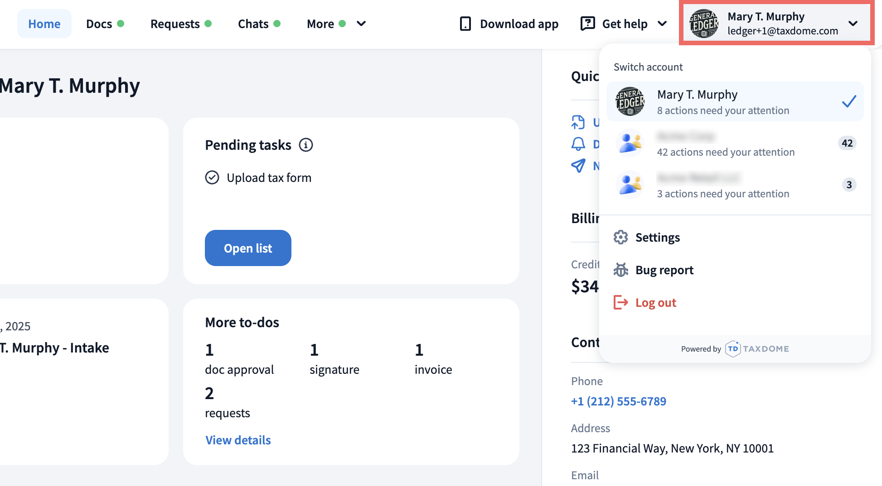Expand the Get help dropdown arrow

pos(662,24)
